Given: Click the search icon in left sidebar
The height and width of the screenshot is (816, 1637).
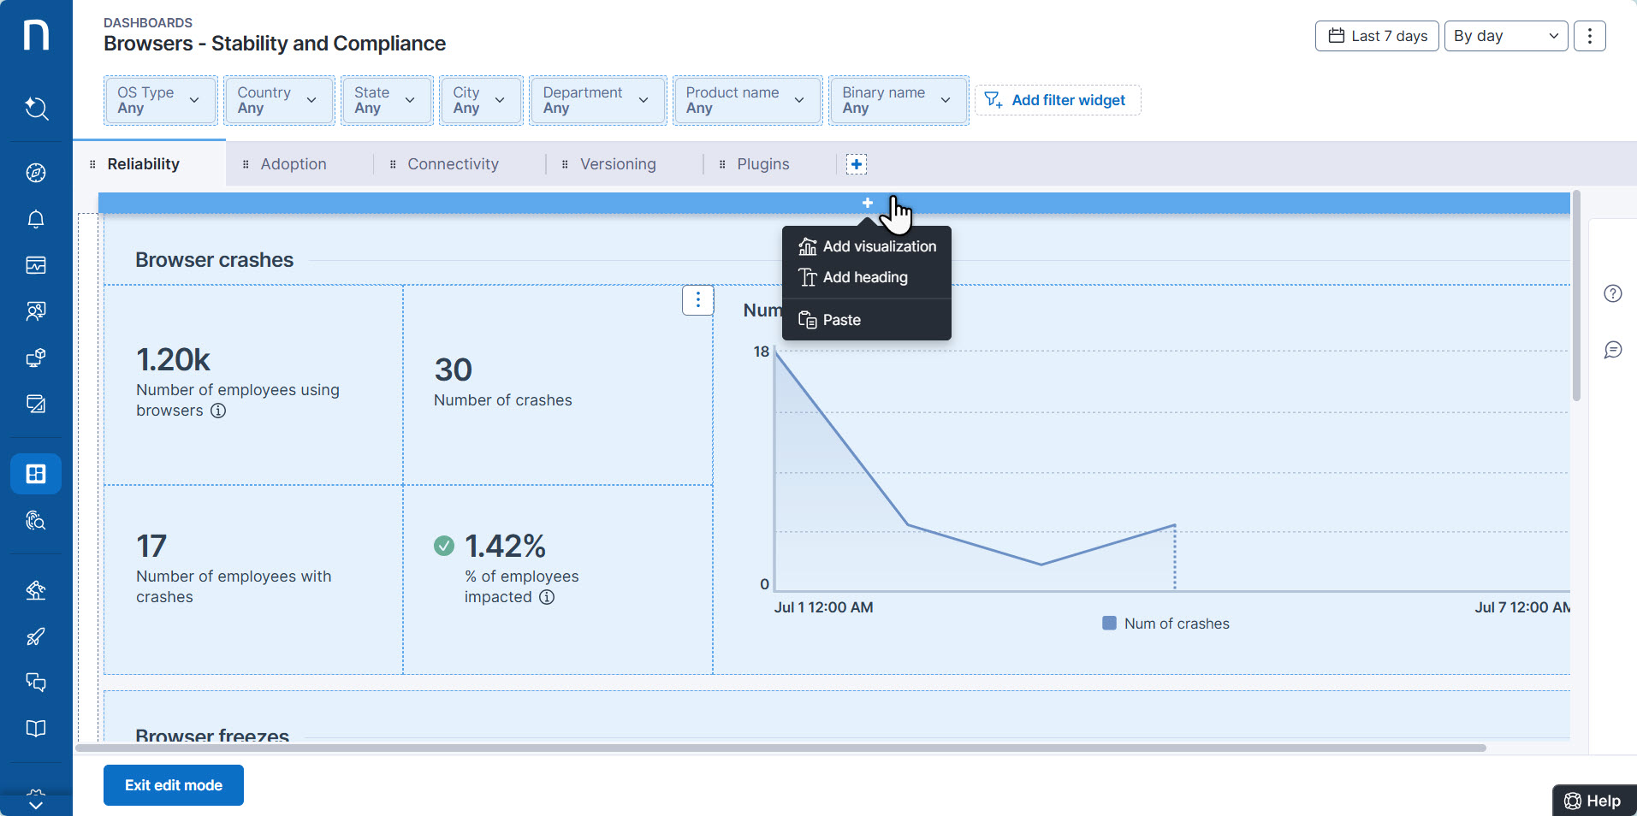Looking at the screenshot, I should pyautogui.click(x=36, y=109).
